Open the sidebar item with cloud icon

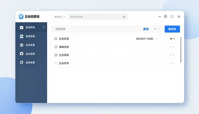point(31,45)
